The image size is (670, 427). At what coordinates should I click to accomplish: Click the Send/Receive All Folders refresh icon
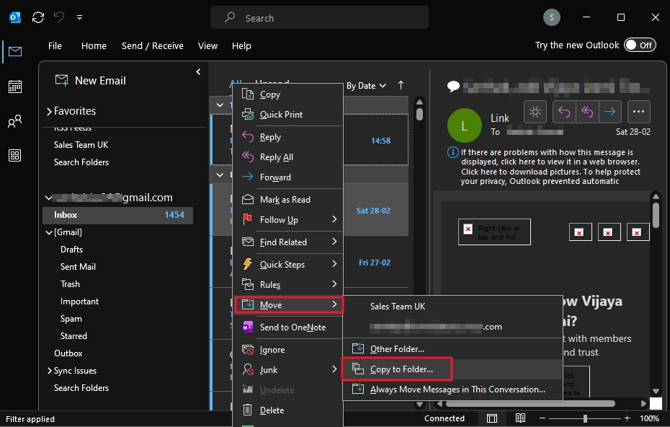point(37,17)
